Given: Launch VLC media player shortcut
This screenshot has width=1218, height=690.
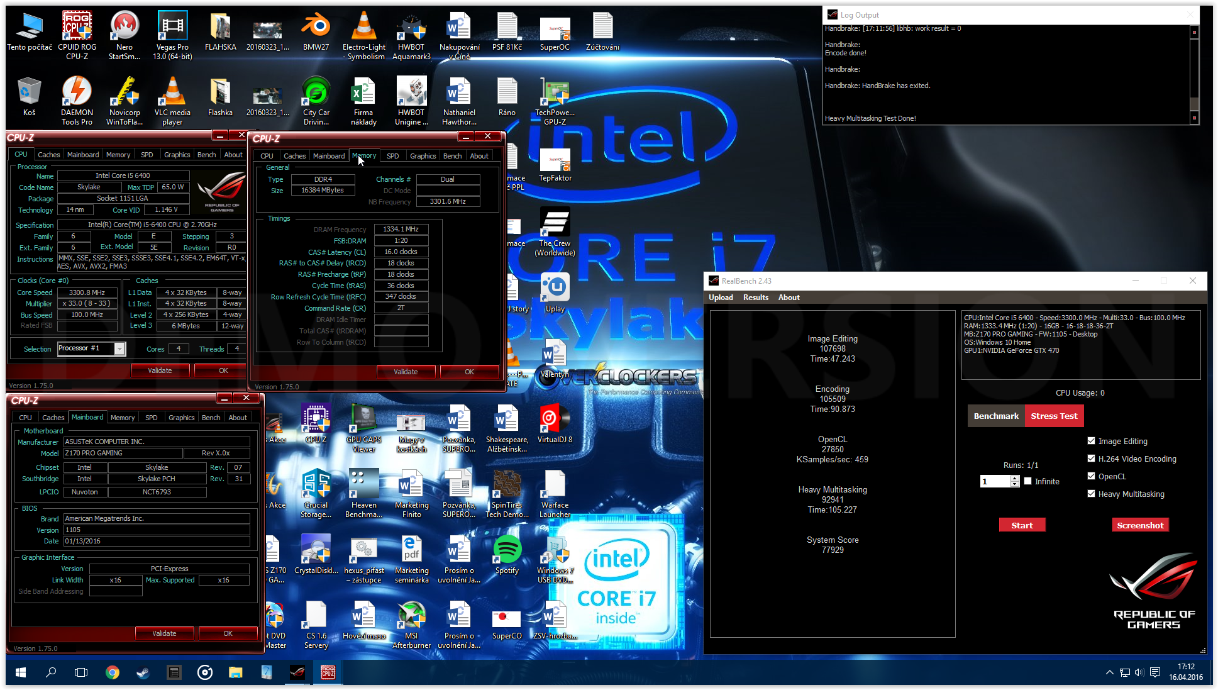Looking at the screenshot, I should (x=172, y=101).
